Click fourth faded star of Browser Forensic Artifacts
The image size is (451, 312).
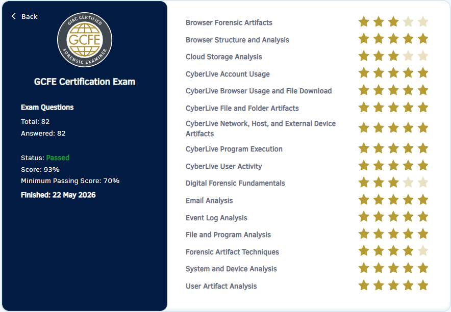tap(408, 22)
